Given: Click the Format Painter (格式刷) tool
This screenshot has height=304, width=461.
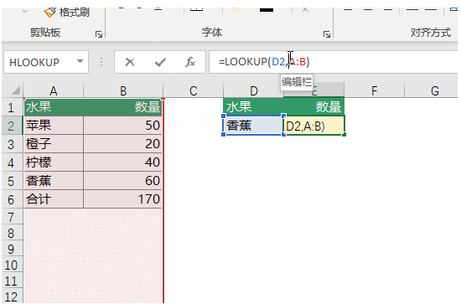Looking at the screenshot, I should pyautogui.click(x=67, y=13).
